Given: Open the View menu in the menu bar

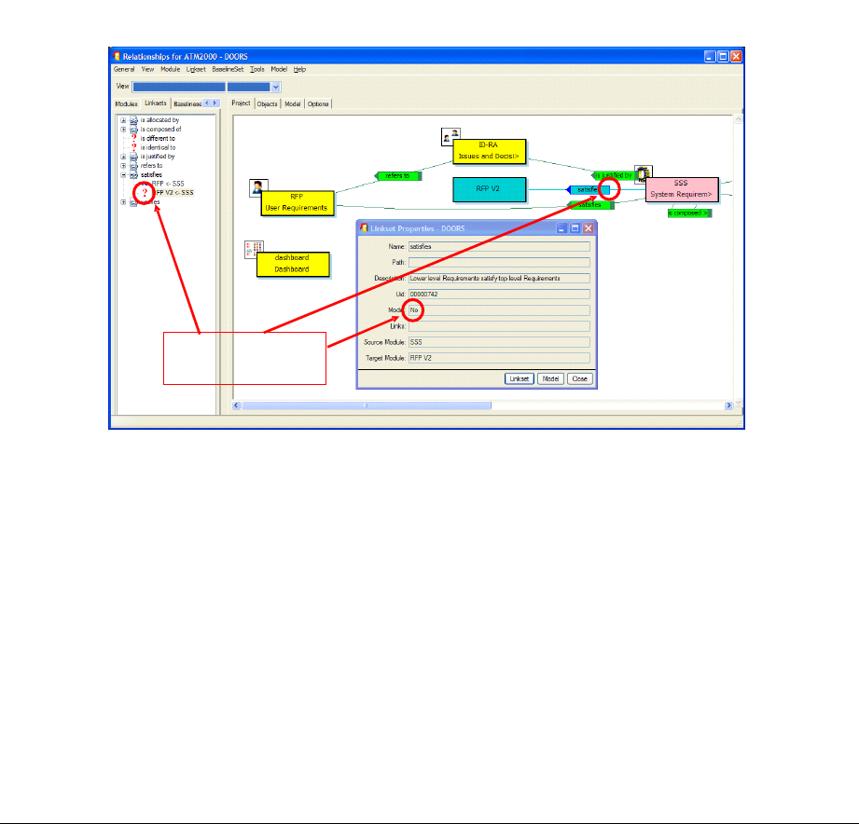Looking at the screenshot, I should (x=147, y=70).
